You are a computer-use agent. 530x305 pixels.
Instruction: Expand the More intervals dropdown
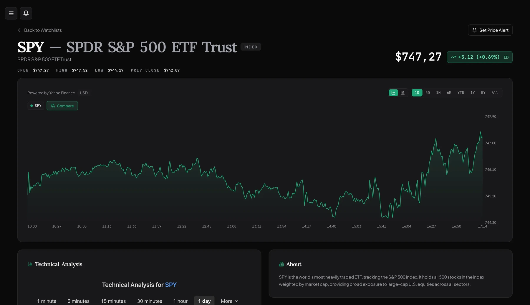click(230, 301)
